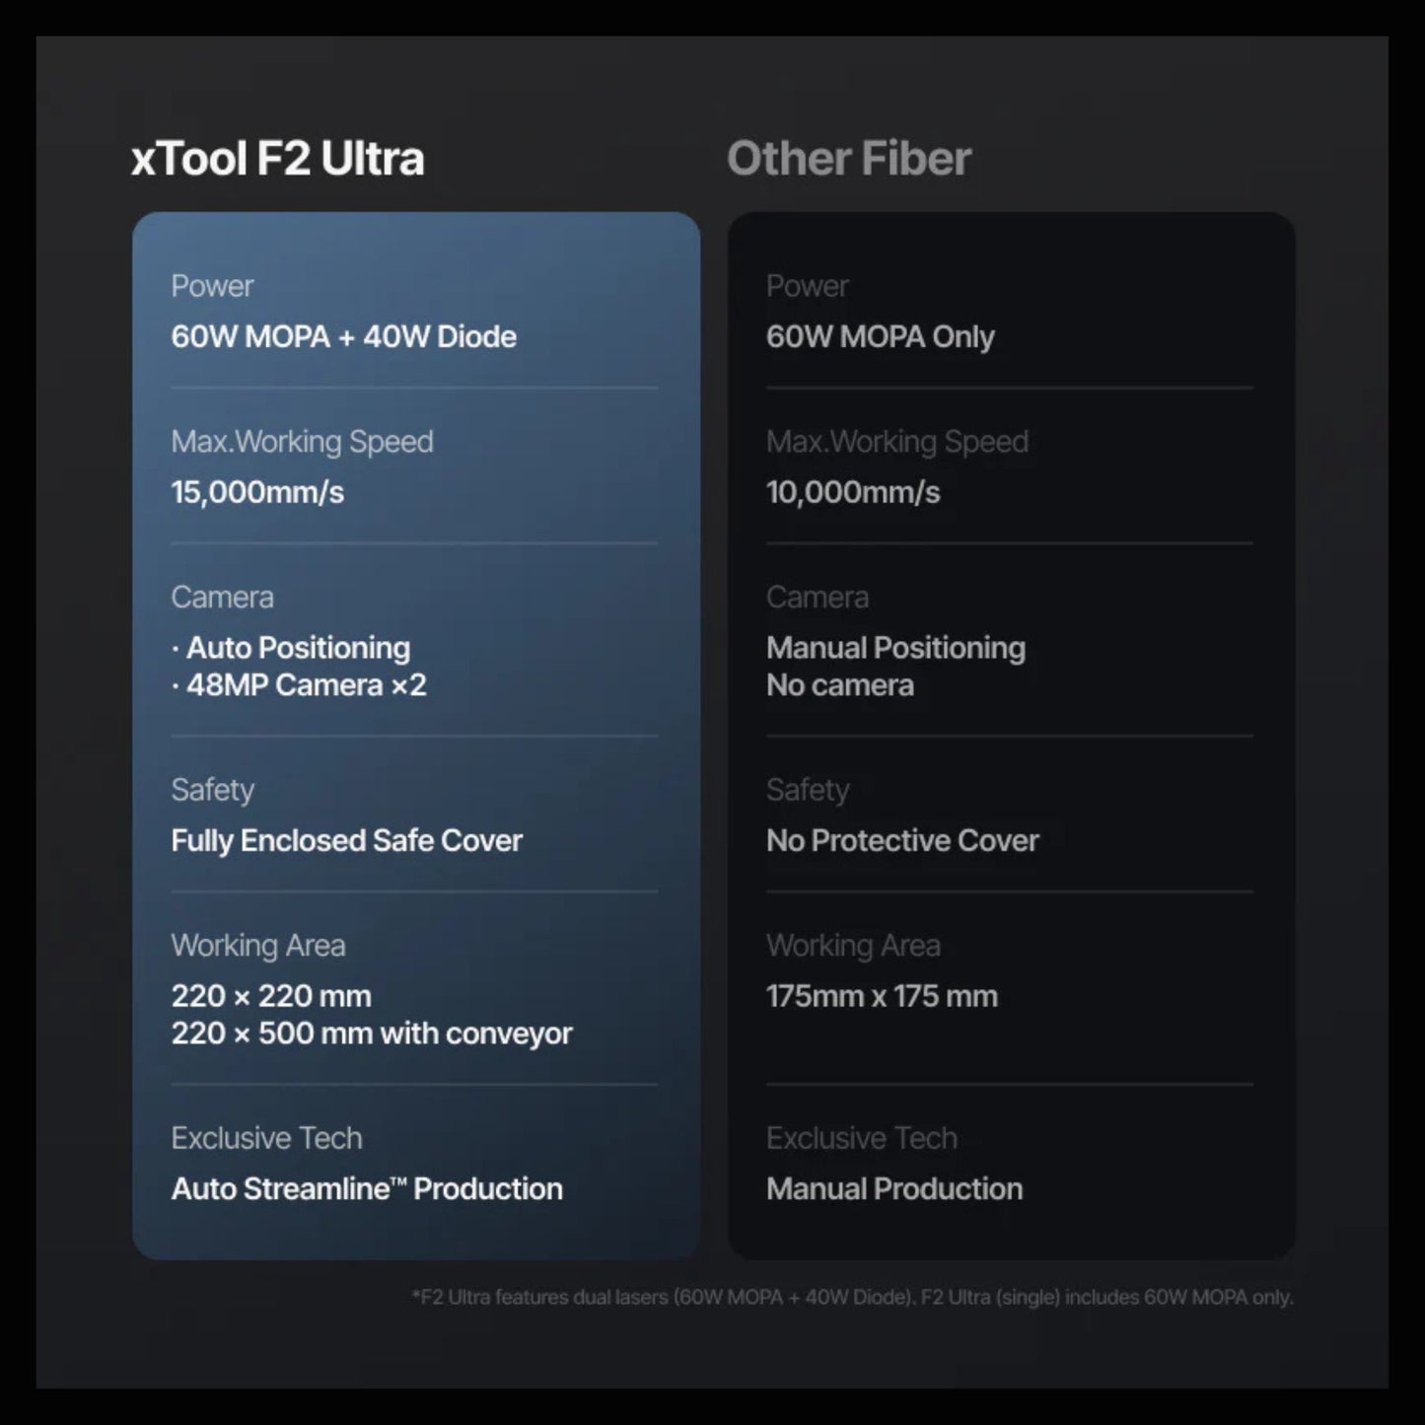Click the 10,000mm/s speed value
This screenshot has width=1425, height=1425.
coord(853,492)
